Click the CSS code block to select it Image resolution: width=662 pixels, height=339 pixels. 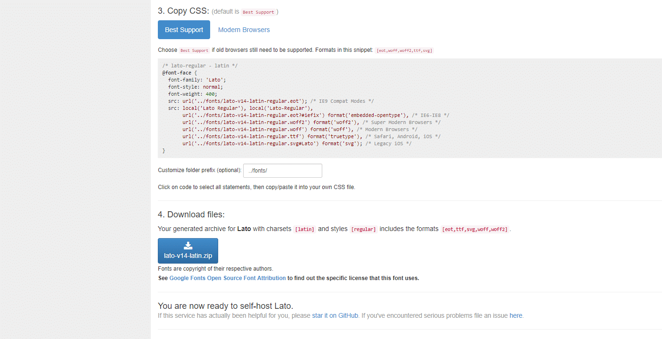[x=410, y=108]
